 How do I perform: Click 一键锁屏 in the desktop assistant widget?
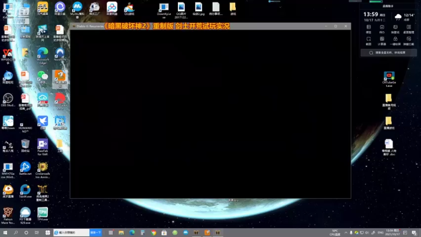coord(395,41)
